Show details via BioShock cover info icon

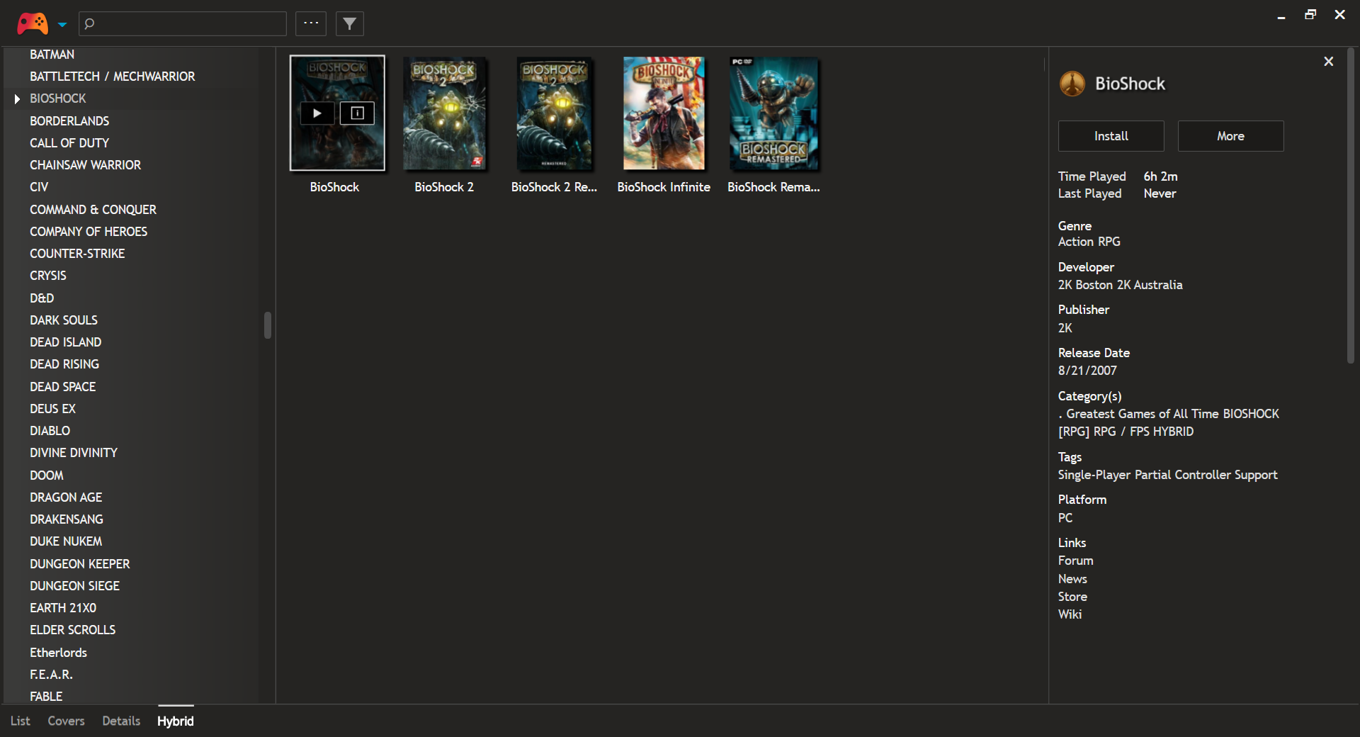tap(357, 113)
